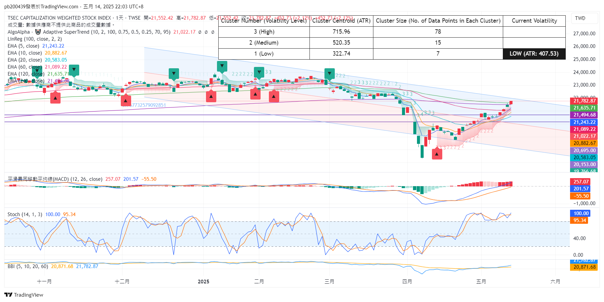Click the orange 20,871.68 BBI axis label
This screenshot has height=302, width=604.
[584, 267]
